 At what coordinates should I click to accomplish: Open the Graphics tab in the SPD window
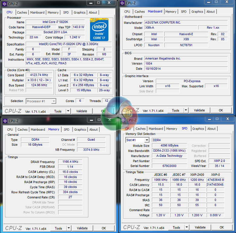198,129
